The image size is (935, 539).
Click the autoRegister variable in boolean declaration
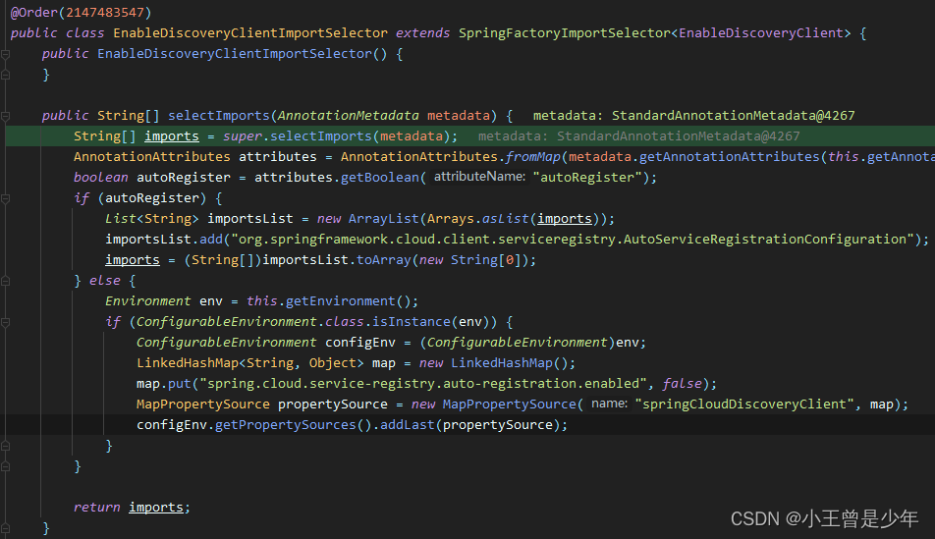(x=184, y=177)
